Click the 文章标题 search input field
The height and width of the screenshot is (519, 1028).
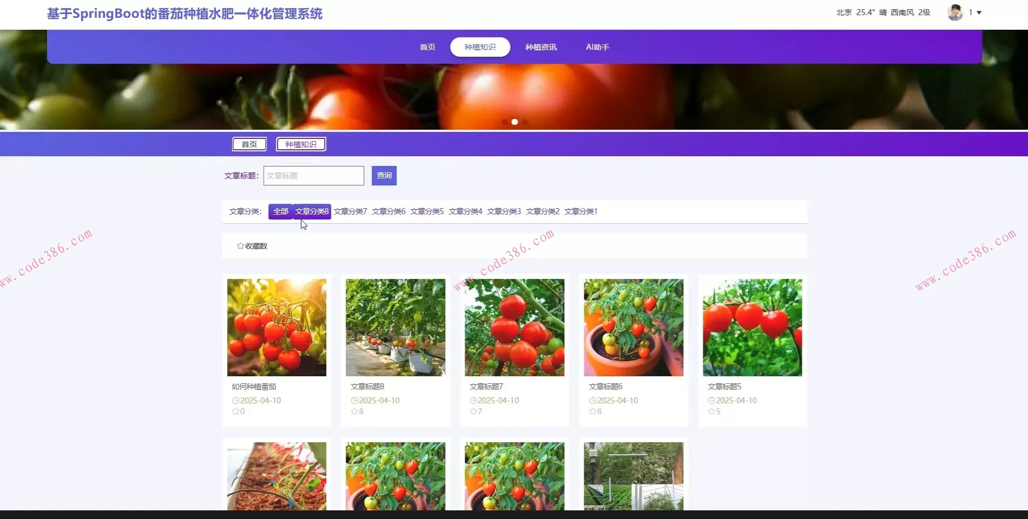pyautogui.click(x=313, y=175)
